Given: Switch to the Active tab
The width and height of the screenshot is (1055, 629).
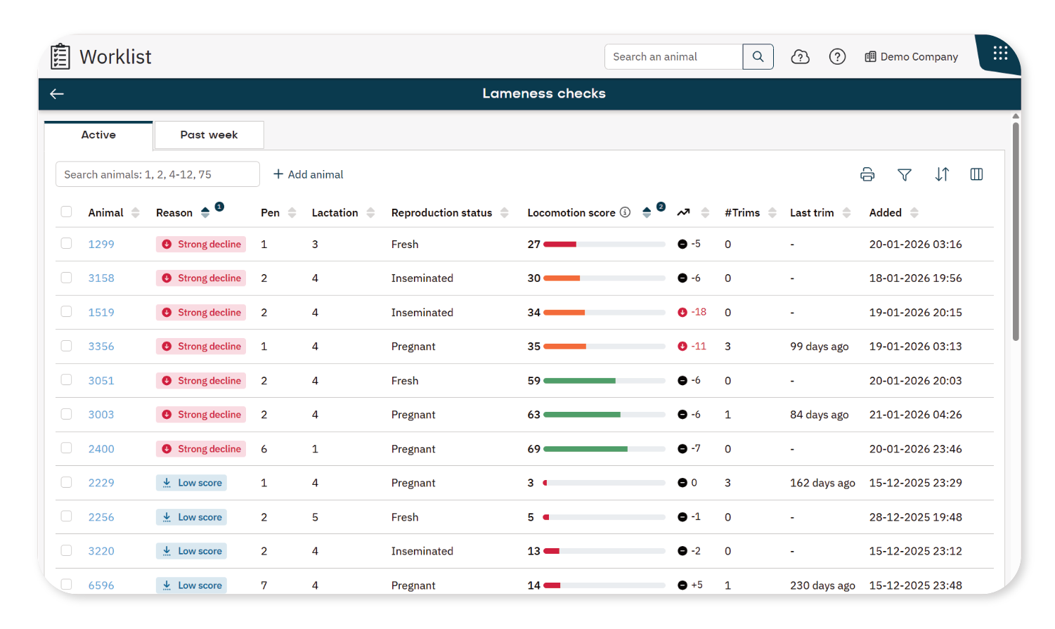Looking at the screenshot, I should coord(98,135).
